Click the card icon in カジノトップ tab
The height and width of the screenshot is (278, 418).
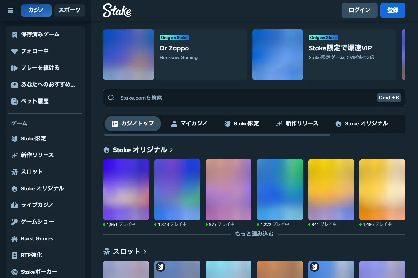coord(115,123)
